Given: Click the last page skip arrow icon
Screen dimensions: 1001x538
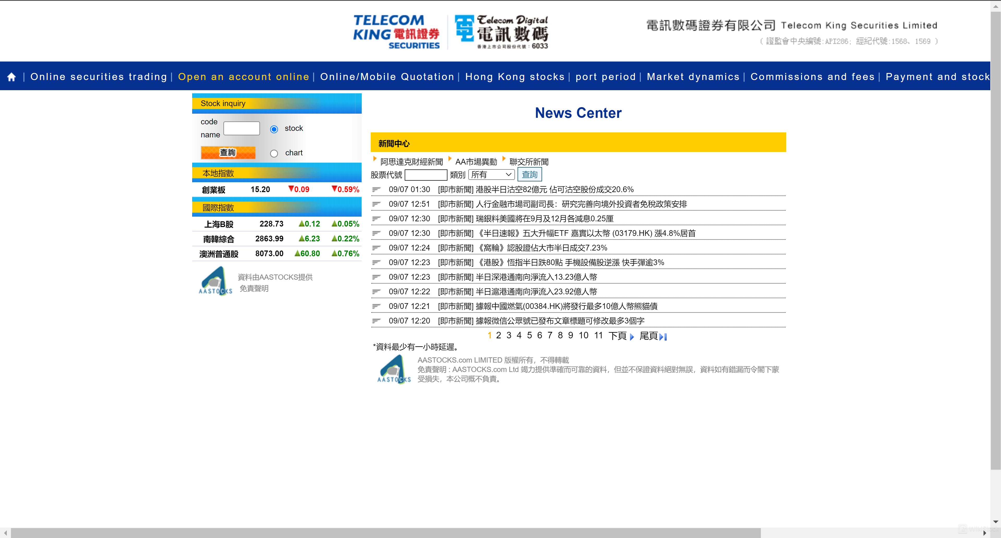Looking at the screenshot, I should (663, 337).
